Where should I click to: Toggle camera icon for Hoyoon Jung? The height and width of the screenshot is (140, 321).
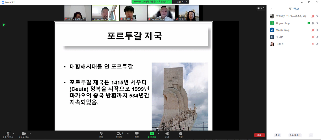point(317,23)
